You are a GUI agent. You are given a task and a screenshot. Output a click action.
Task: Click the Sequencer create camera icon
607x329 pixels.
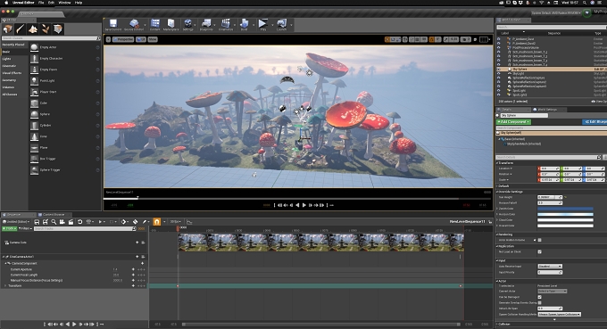click(x=62, y=222)
